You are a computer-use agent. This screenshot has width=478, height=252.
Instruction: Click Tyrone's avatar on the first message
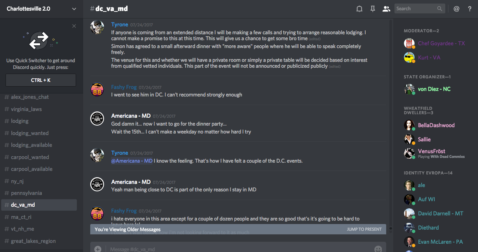(x=97, y=28)
